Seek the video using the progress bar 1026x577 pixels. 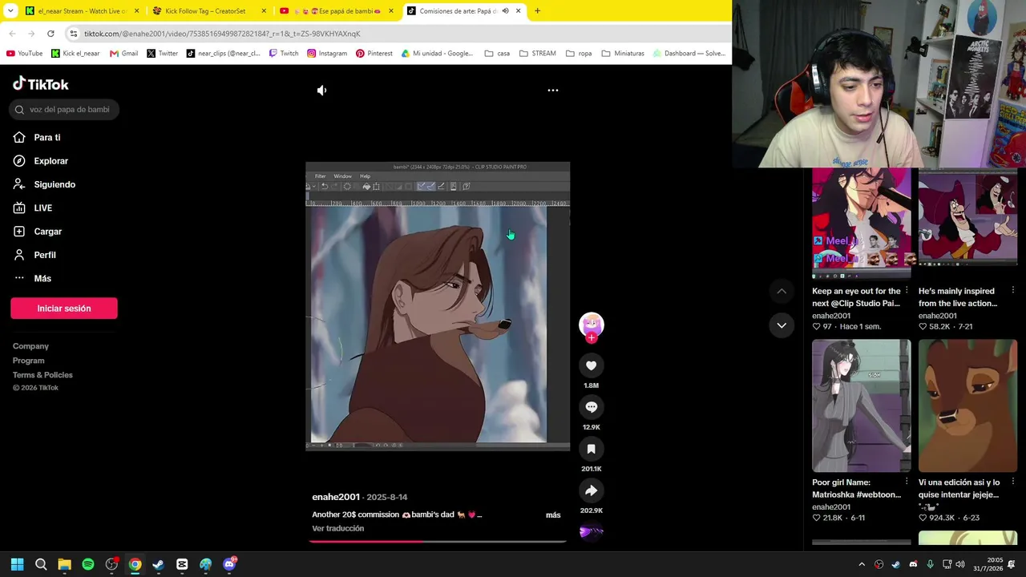point(438,542)
